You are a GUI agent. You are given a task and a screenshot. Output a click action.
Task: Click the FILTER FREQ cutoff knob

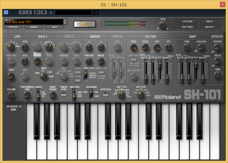tap(133, 47)
